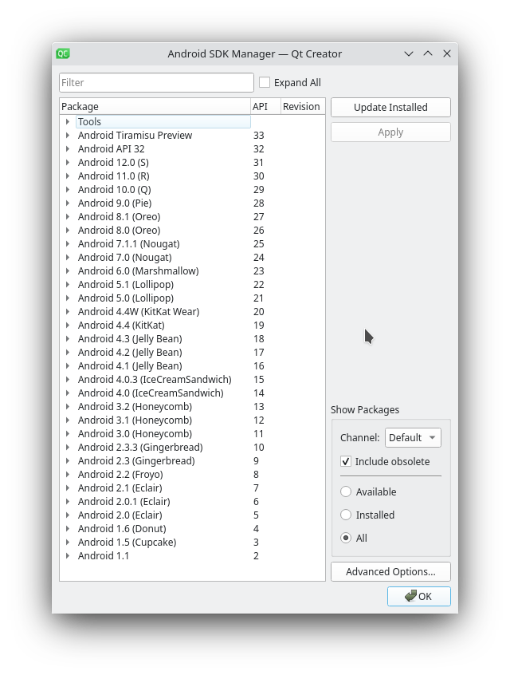The height and width of the screenshot is (675, 510).
Task: Click the Qt Creator logo icon in title bar
Action: 63,53
